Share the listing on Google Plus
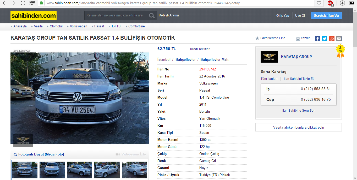This screenshot has height=180, width=357. pyautogui.click(x=332, y=39)
